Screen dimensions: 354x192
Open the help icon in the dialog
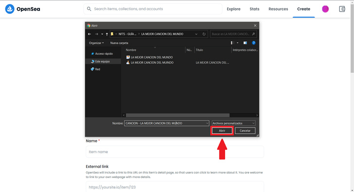tap(253, 43)
